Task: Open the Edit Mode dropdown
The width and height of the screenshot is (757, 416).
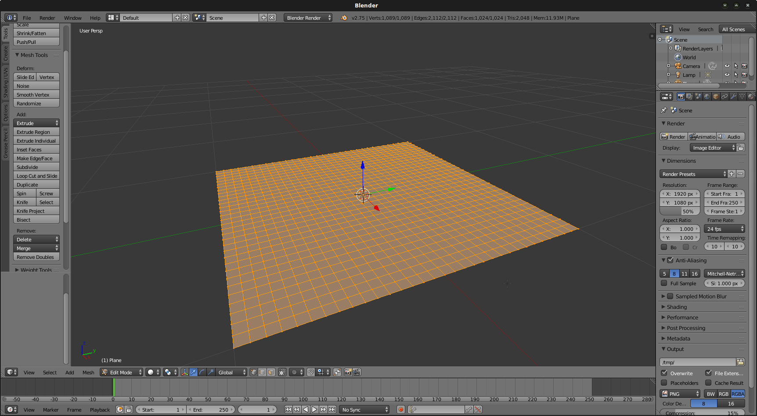Action: click(122, 372)
